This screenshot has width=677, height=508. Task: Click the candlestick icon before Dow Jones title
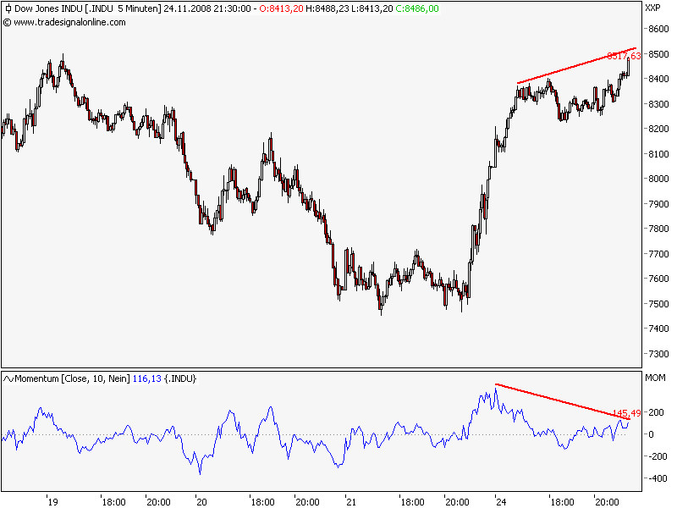coord(8,8)
